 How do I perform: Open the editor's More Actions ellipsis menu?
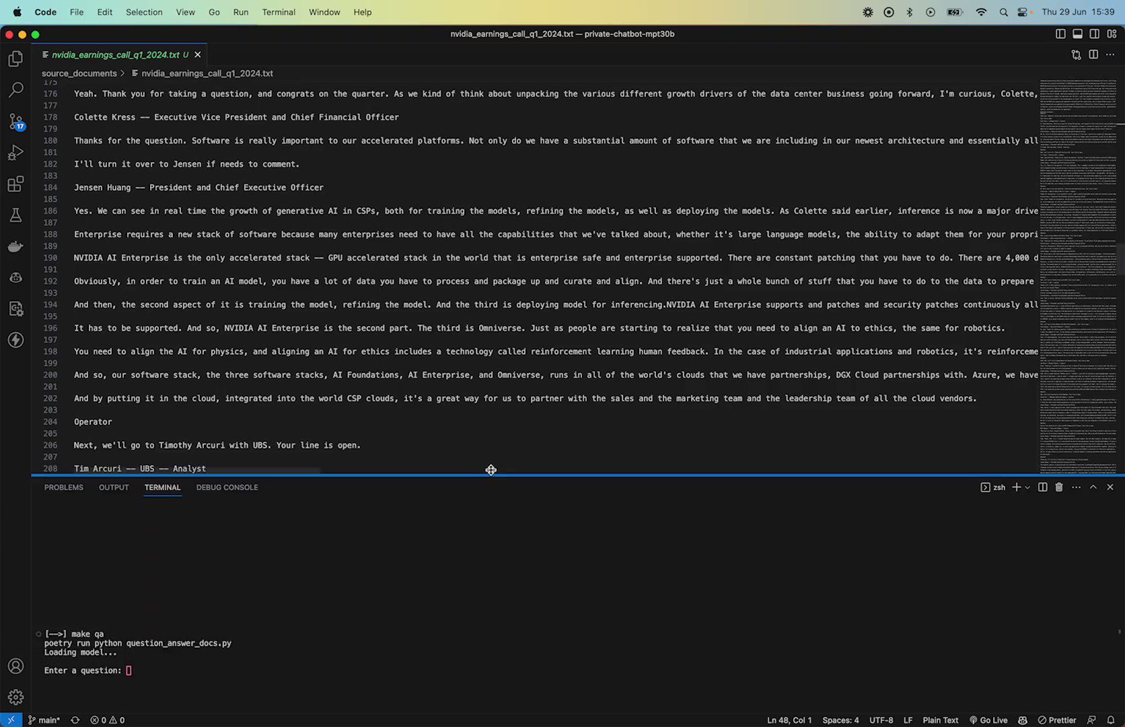(1110, 55)
